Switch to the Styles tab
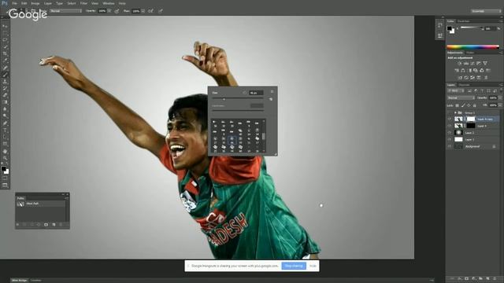 pyautogui.click(x=470, y=53)
